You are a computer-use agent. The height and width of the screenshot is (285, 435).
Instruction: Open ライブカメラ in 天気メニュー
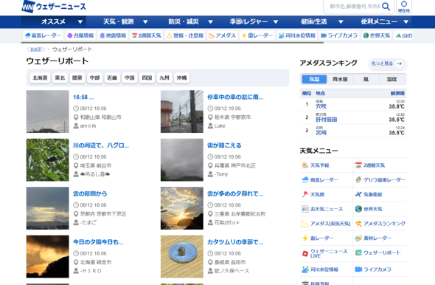[380, 269]
